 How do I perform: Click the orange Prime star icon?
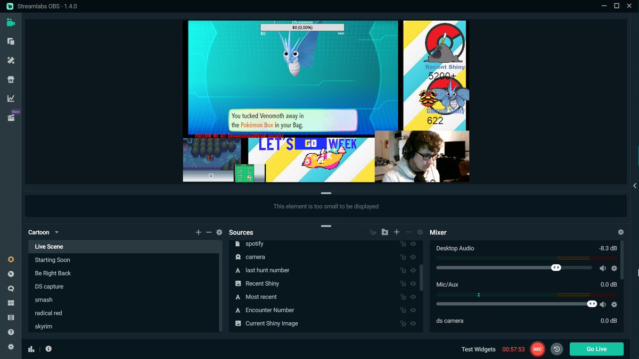tap(11, 260)
